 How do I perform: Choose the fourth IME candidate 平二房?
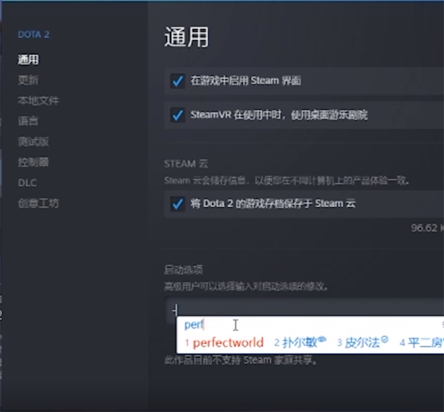(x=423, y=342)
